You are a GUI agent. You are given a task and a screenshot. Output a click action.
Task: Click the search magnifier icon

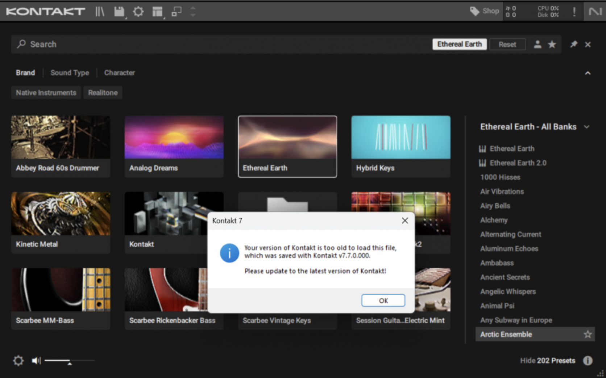tap(21, 44)
